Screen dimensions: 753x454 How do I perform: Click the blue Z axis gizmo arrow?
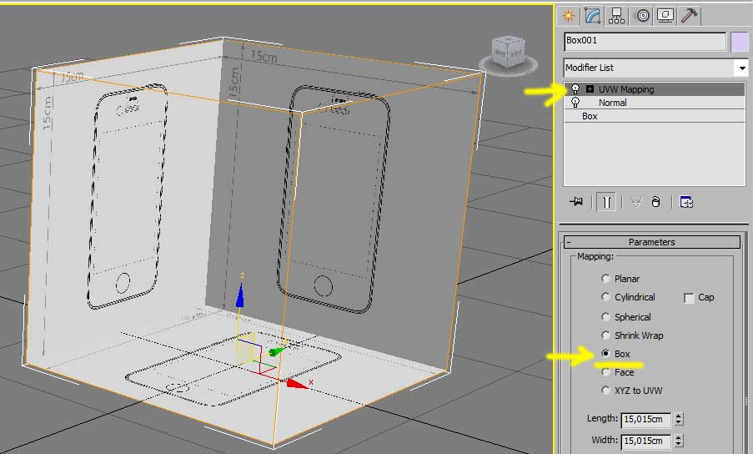240,295
